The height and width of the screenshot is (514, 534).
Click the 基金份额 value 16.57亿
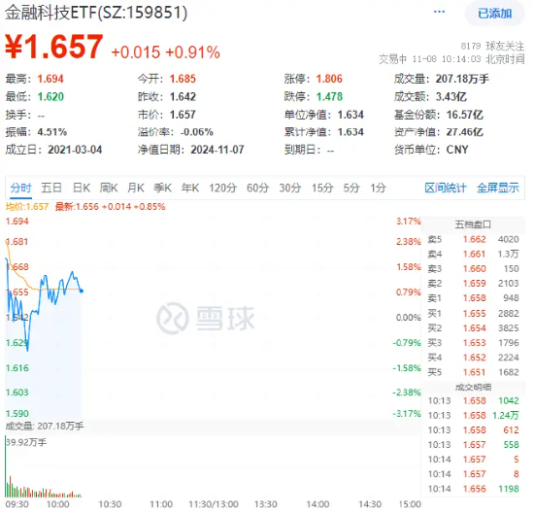click(464, 115)
